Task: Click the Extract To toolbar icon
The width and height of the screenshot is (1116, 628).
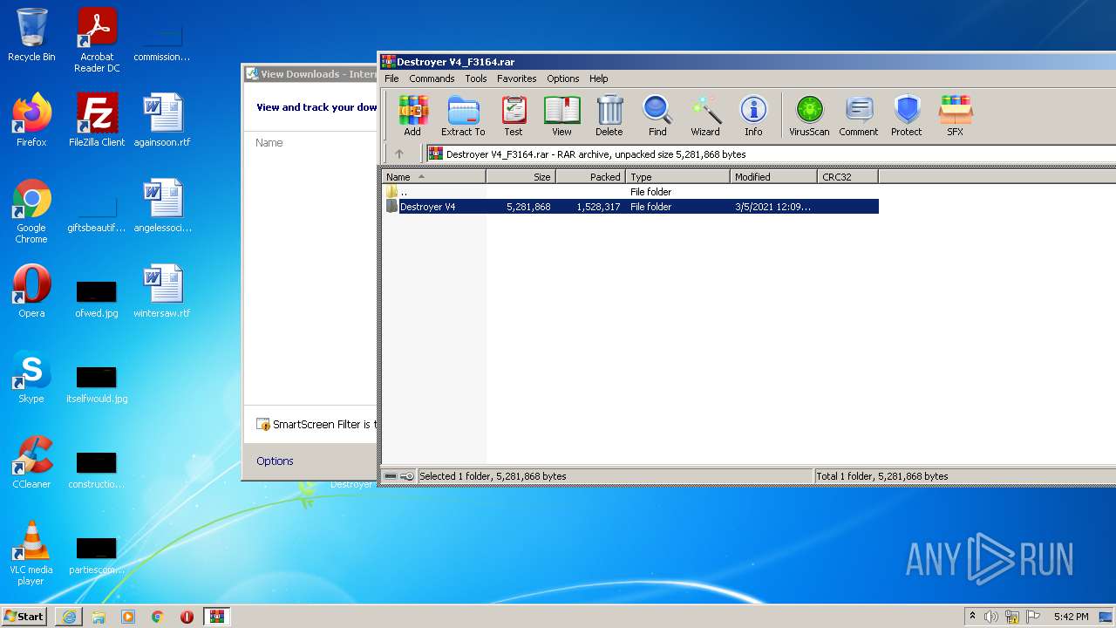Action: [463, 117]
